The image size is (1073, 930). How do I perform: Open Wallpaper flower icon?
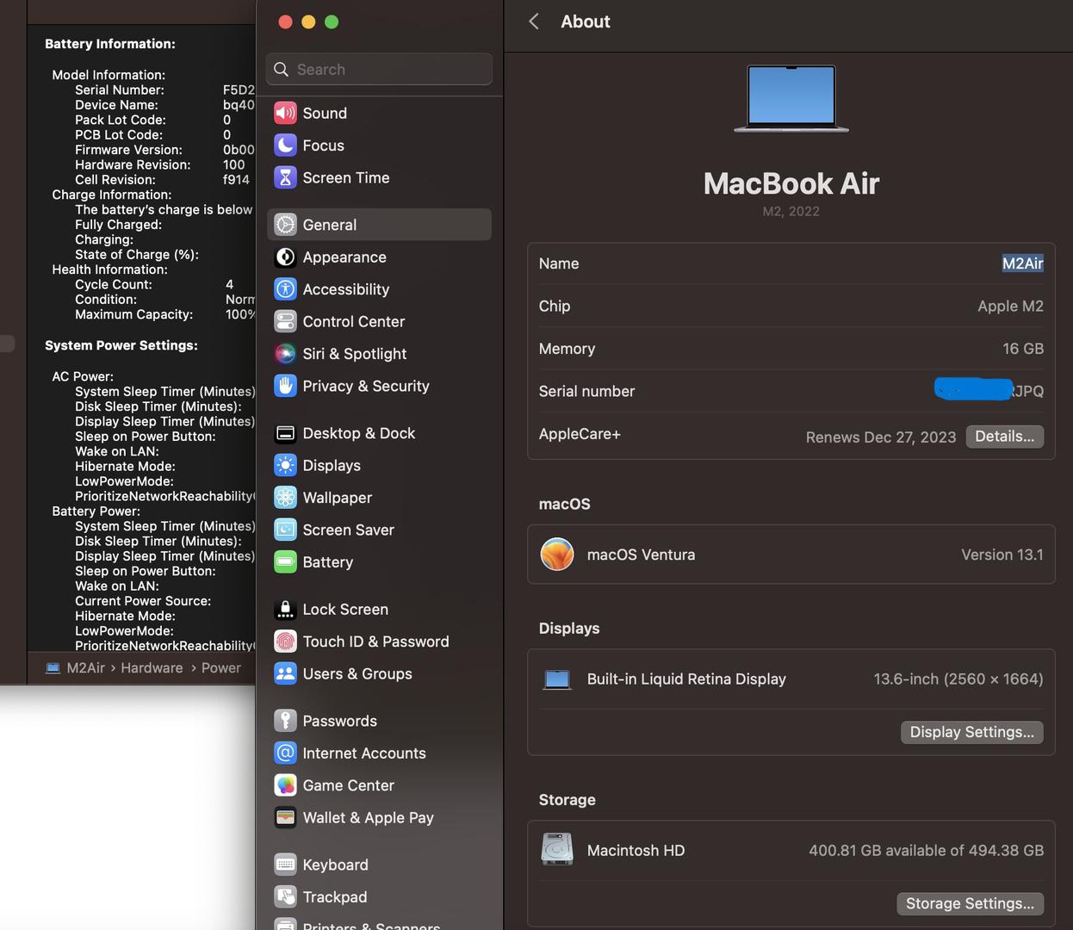[285, 498]
